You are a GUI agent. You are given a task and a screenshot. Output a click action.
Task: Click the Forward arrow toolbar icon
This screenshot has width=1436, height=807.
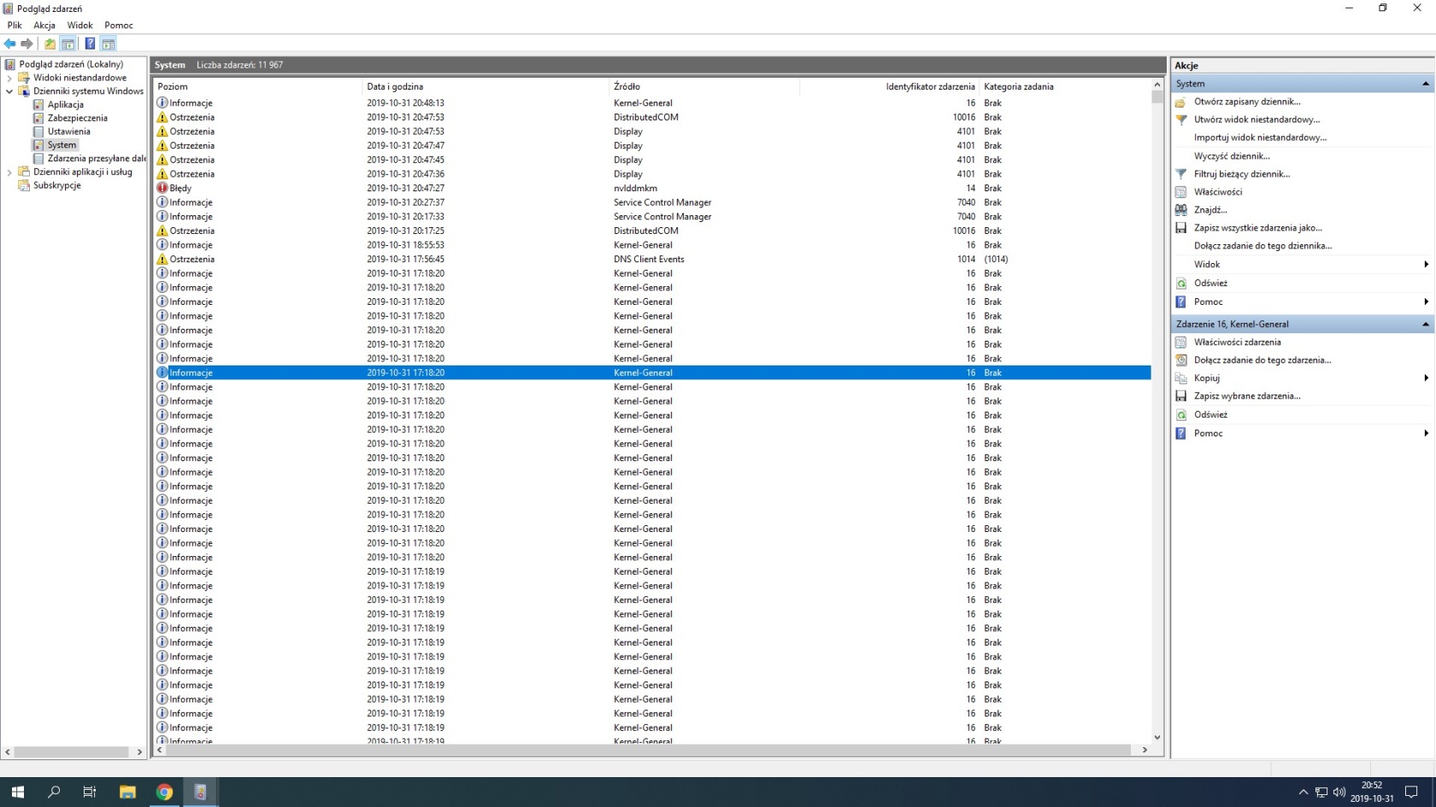coord(27,44)
